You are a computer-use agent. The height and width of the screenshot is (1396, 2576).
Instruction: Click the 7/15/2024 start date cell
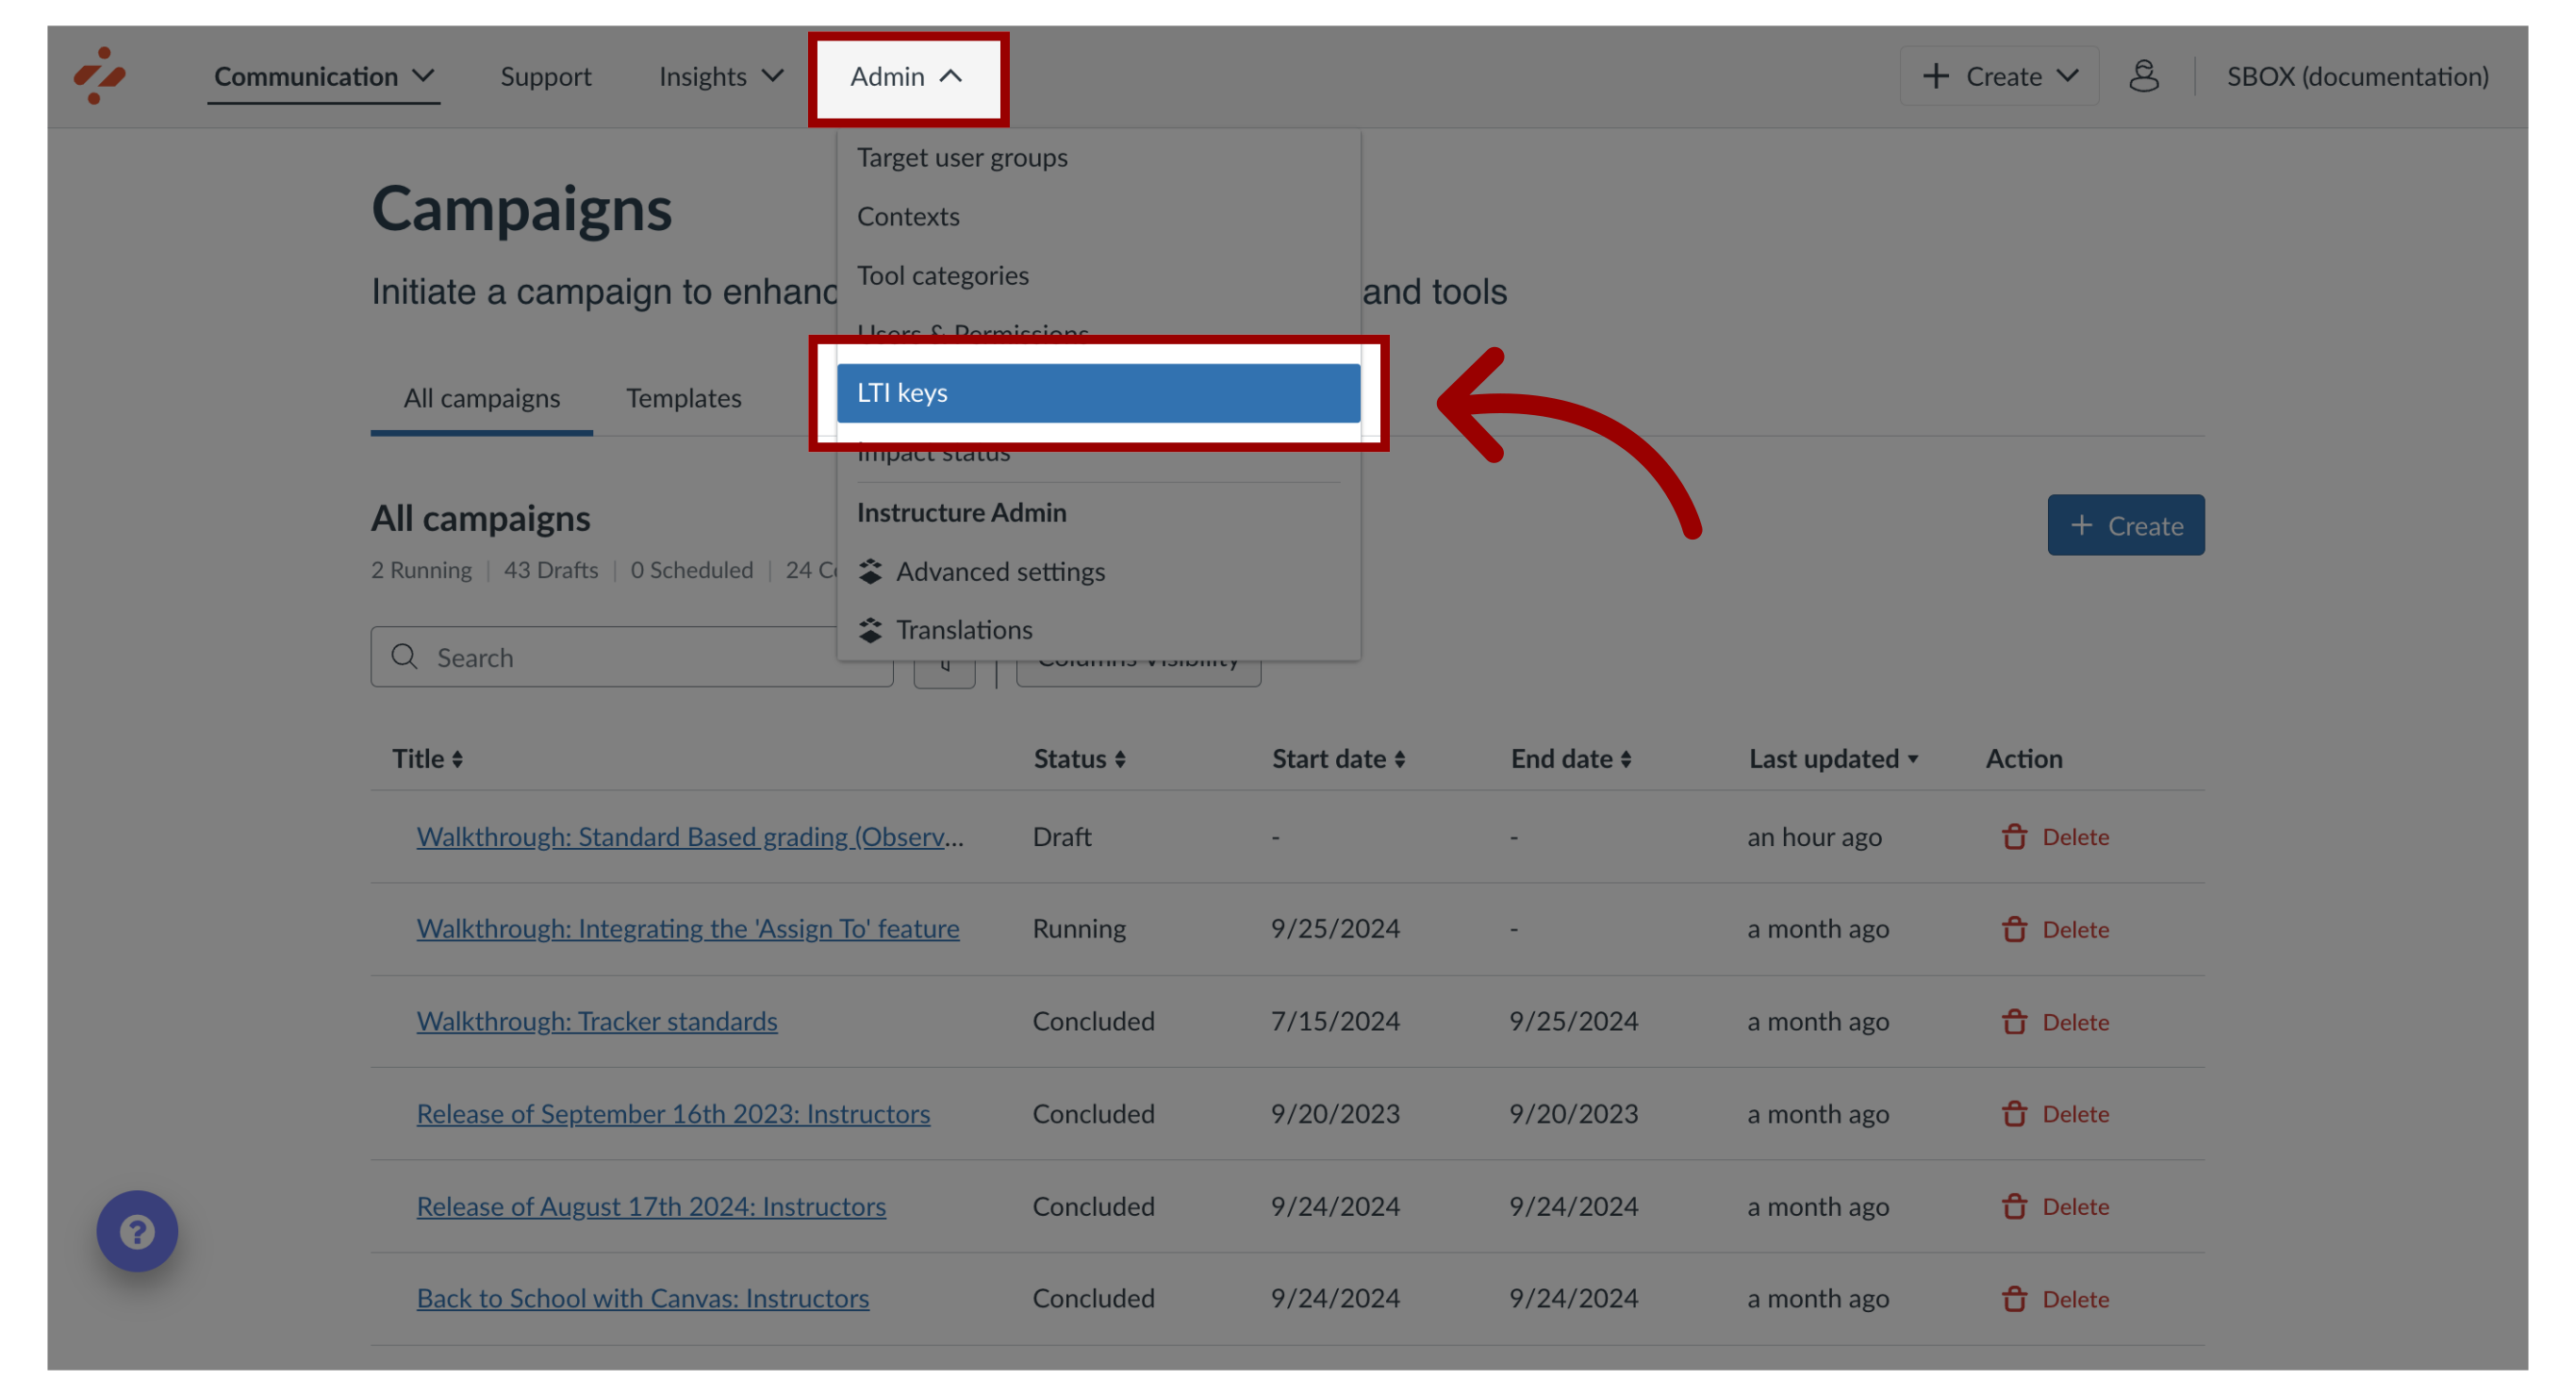(1335, 1022)
